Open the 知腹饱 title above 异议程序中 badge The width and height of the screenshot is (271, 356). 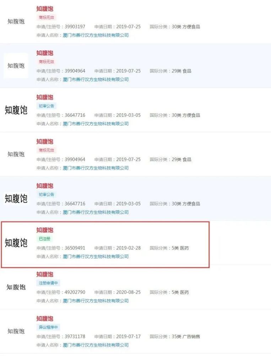coord(45,319)
